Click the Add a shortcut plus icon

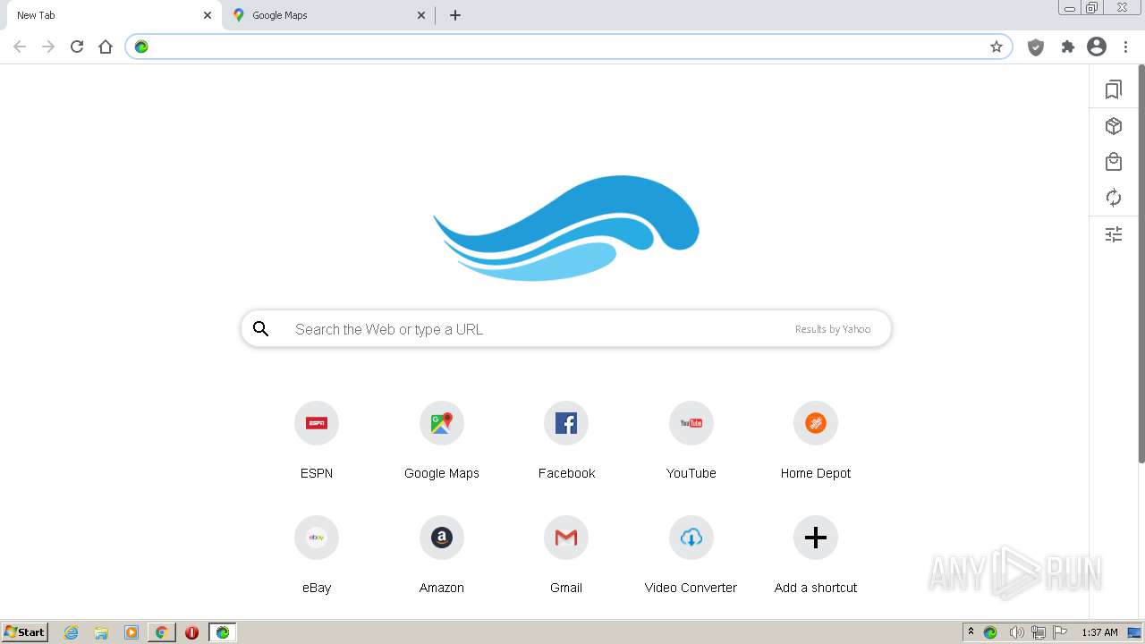coord(816,538)
